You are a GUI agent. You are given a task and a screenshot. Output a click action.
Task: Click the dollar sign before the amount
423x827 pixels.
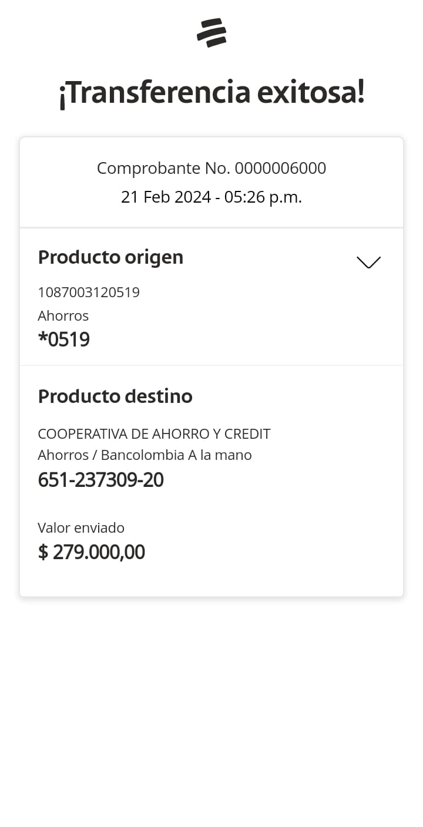tap(43, 552)
